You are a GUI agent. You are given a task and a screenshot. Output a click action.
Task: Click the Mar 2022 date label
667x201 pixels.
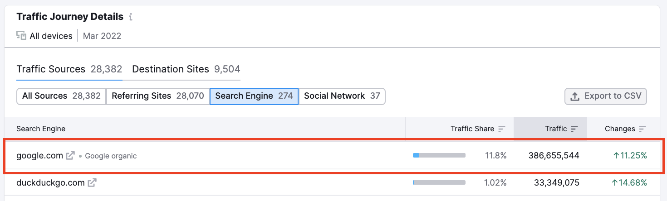(102, 36)
